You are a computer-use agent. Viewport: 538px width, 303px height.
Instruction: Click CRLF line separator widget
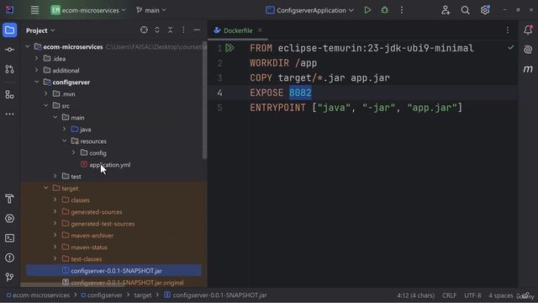tap(449, 295)
